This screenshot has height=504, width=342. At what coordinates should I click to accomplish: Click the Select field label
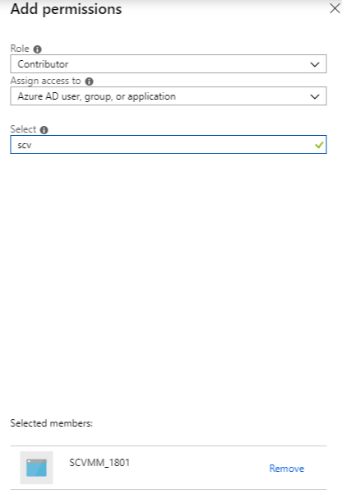[23, 129]
